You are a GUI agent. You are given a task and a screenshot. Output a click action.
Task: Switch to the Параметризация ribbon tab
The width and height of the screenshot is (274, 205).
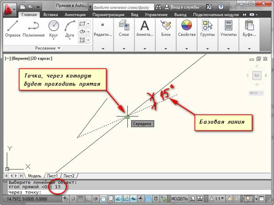click(x=108, y=15)
